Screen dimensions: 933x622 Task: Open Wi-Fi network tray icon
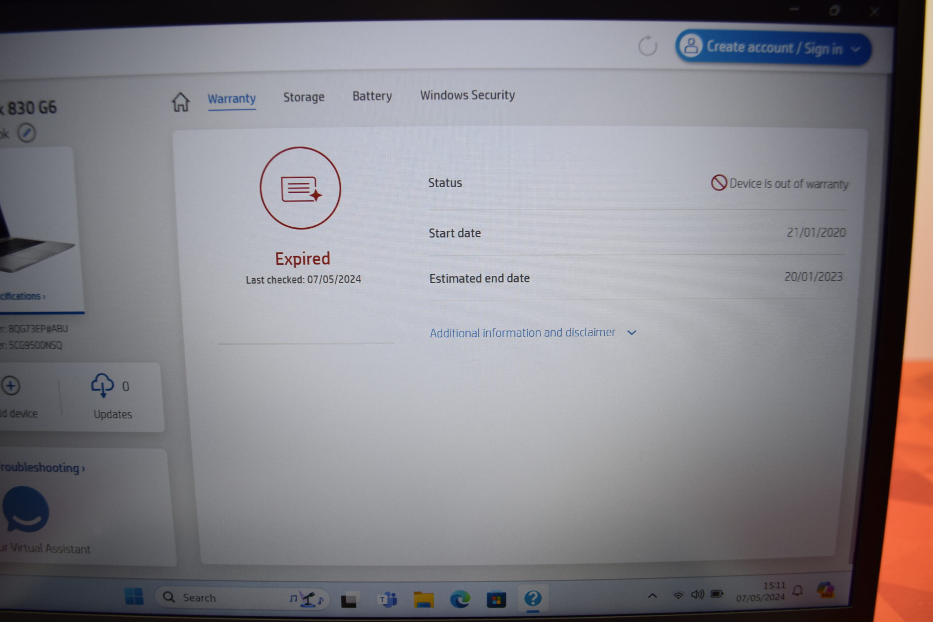679,595
